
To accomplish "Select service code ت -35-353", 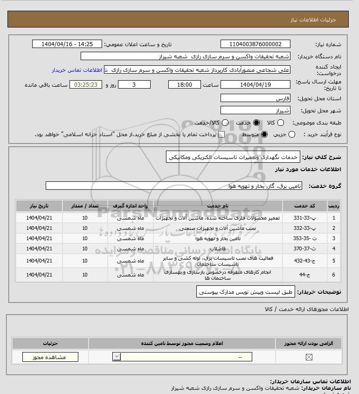I will [x=304, y=238].
